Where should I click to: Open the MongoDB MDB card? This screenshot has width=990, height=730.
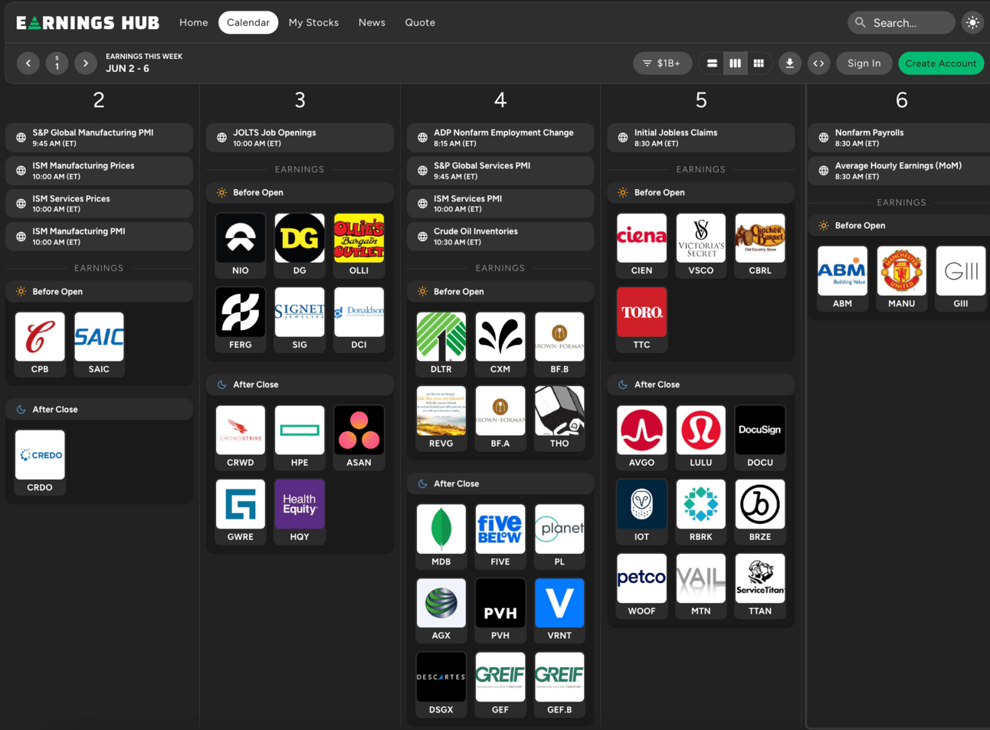click(x=441, y=536)
